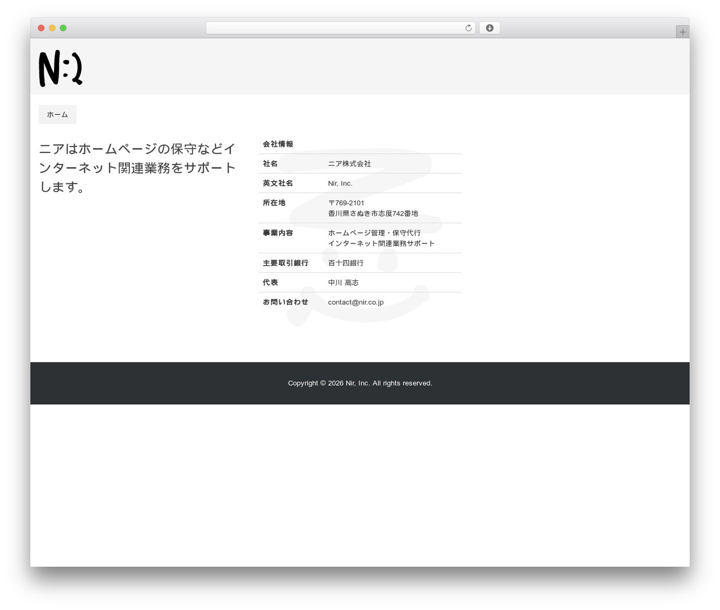
Task: Select the 所在地 row label
Action: pyautogui.click(x=274, y=203)
